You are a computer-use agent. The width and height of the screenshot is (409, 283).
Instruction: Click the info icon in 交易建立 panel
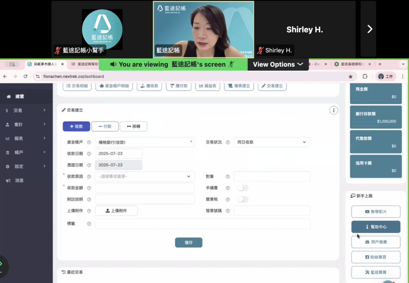click(x=334, y=110)
